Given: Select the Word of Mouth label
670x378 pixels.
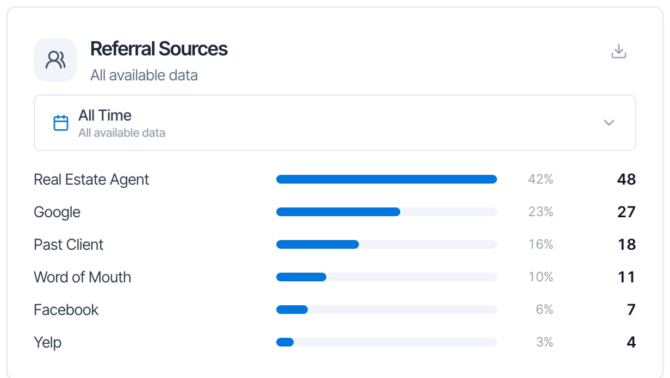Looking at the screenshot, I should point(83,277).
